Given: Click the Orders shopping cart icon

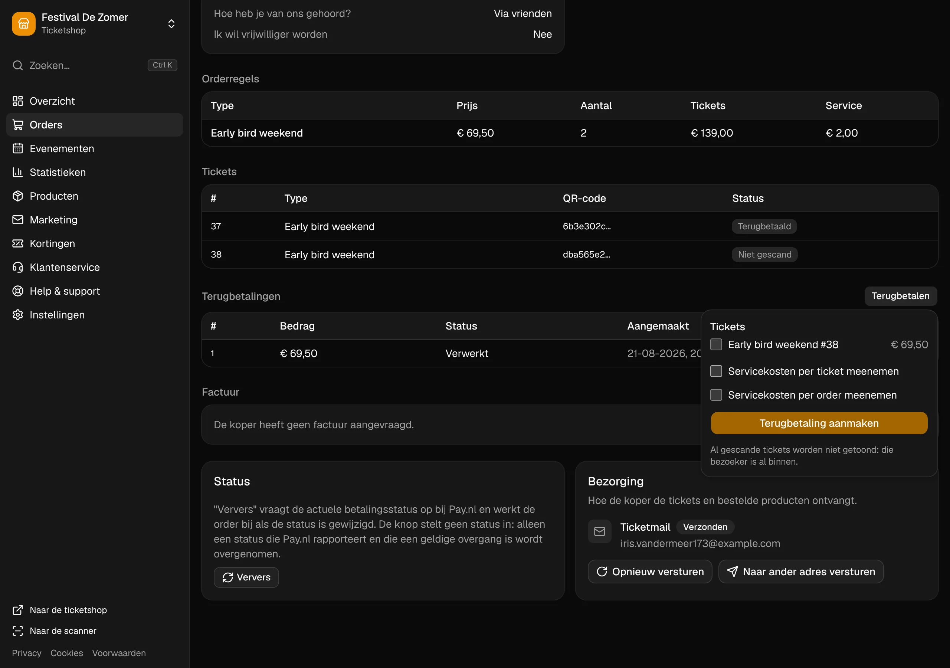Looking at the screenshot, I should (18, 125).
